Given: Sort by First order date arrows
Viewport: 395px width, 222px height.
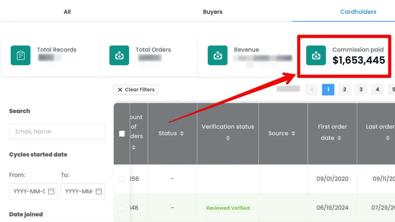Looking at the screenshot, I should pyautogui.click(x=339, y=138).
